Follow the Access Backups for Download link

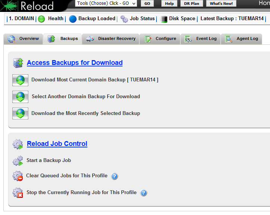pos(75,63)
